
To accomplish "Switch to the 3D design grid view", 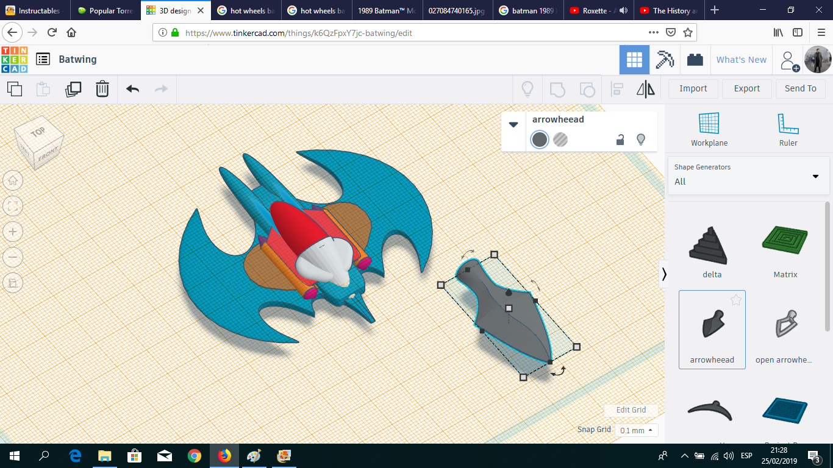I will [x=634, y=60].
